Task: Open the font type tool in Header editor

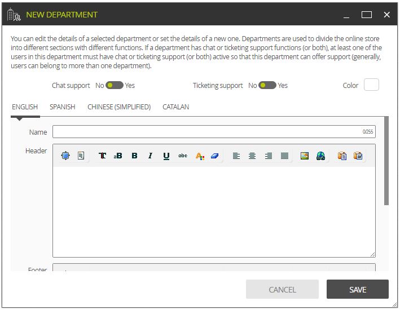Action: (x=102, y=156)
